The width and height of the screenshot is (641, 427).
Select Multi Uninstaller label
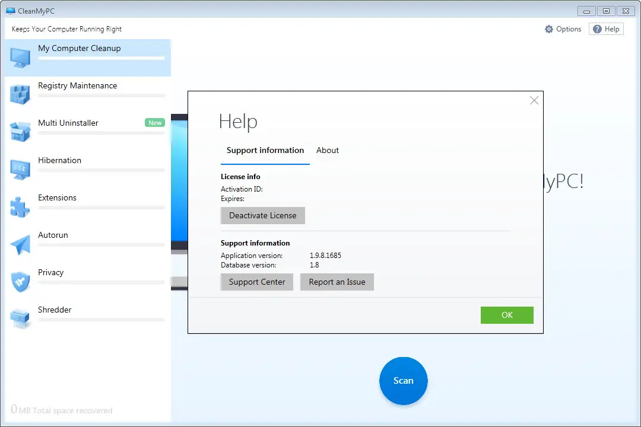(x=68, y=123)
